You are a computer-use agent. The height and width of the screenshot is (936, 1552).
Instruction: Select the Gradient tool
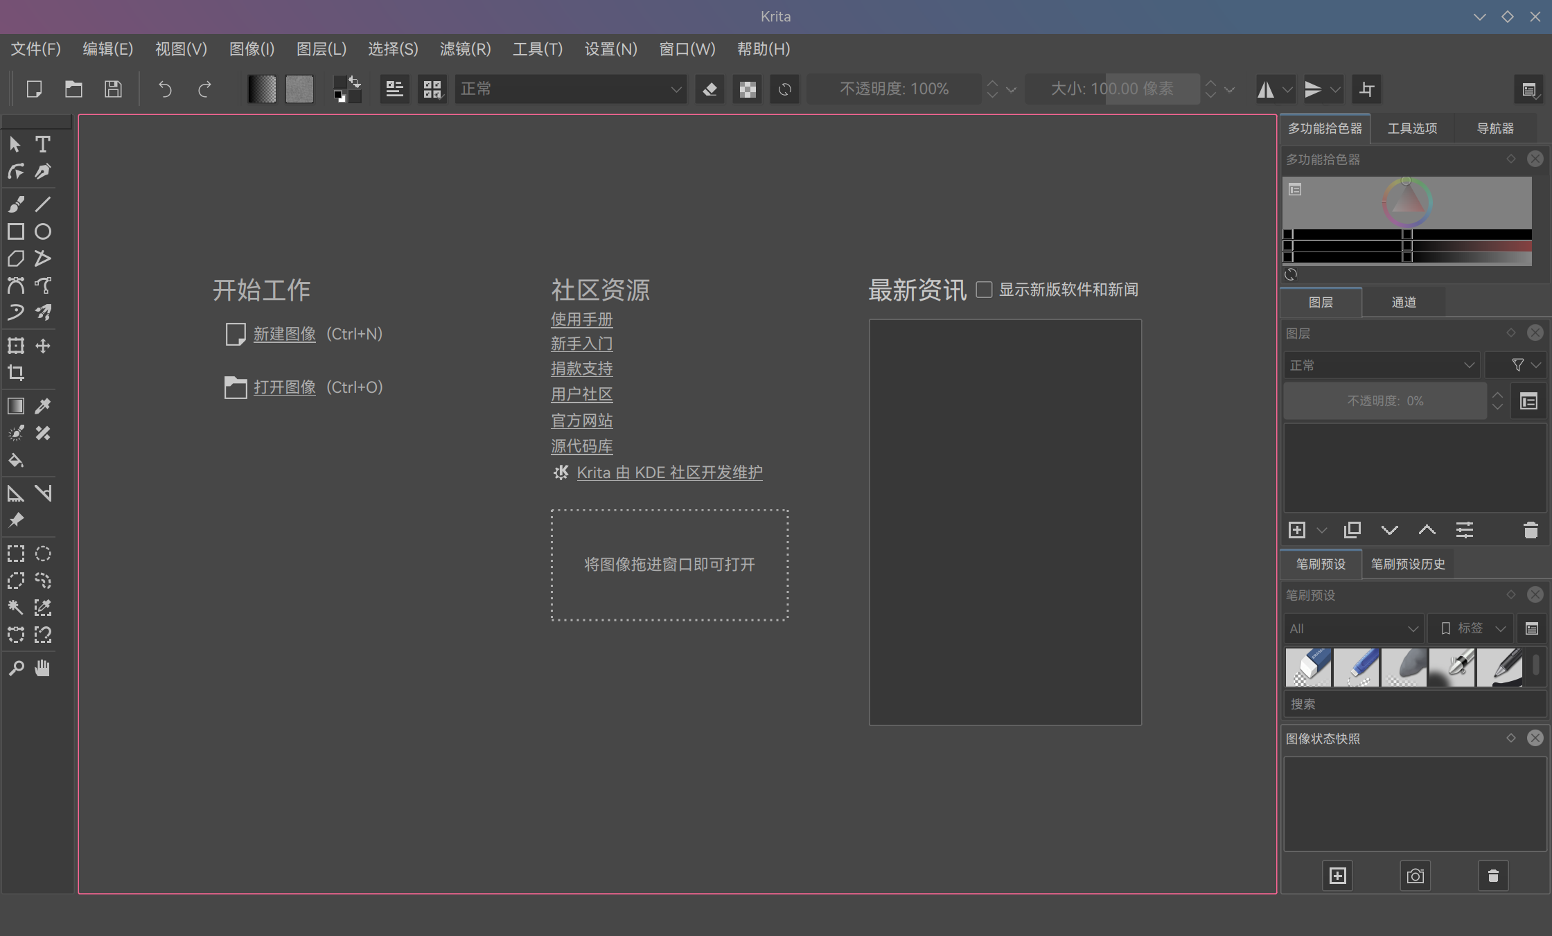15,406
